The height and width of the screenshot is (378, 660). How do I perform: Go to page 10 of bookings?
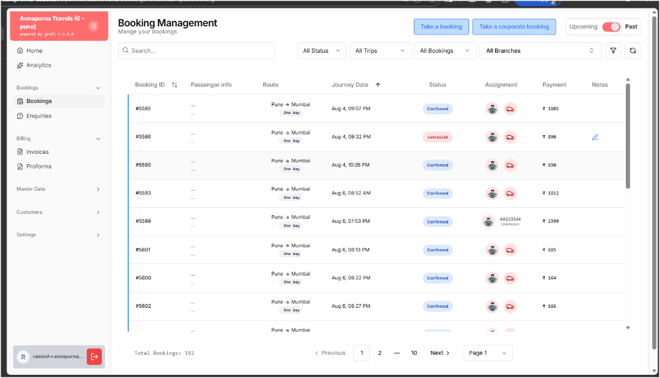click(414, 353)
